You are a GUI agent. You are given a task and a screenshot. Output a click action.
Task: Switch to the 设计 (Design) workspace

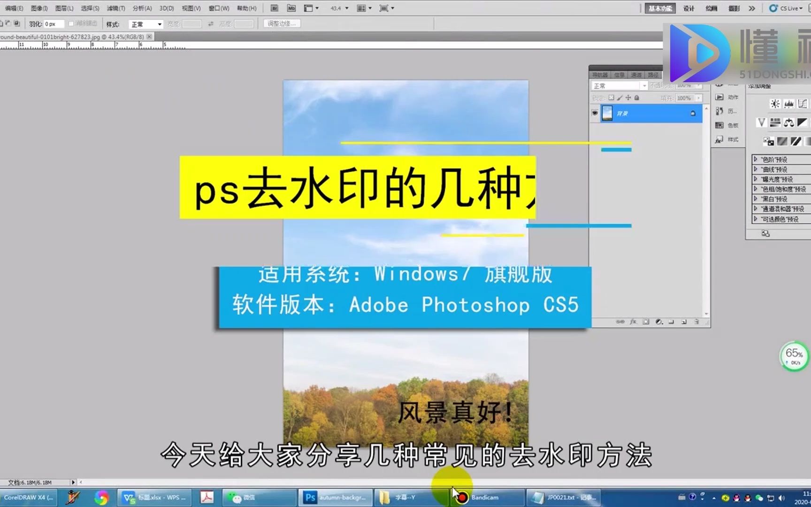[x=689, y=8]
